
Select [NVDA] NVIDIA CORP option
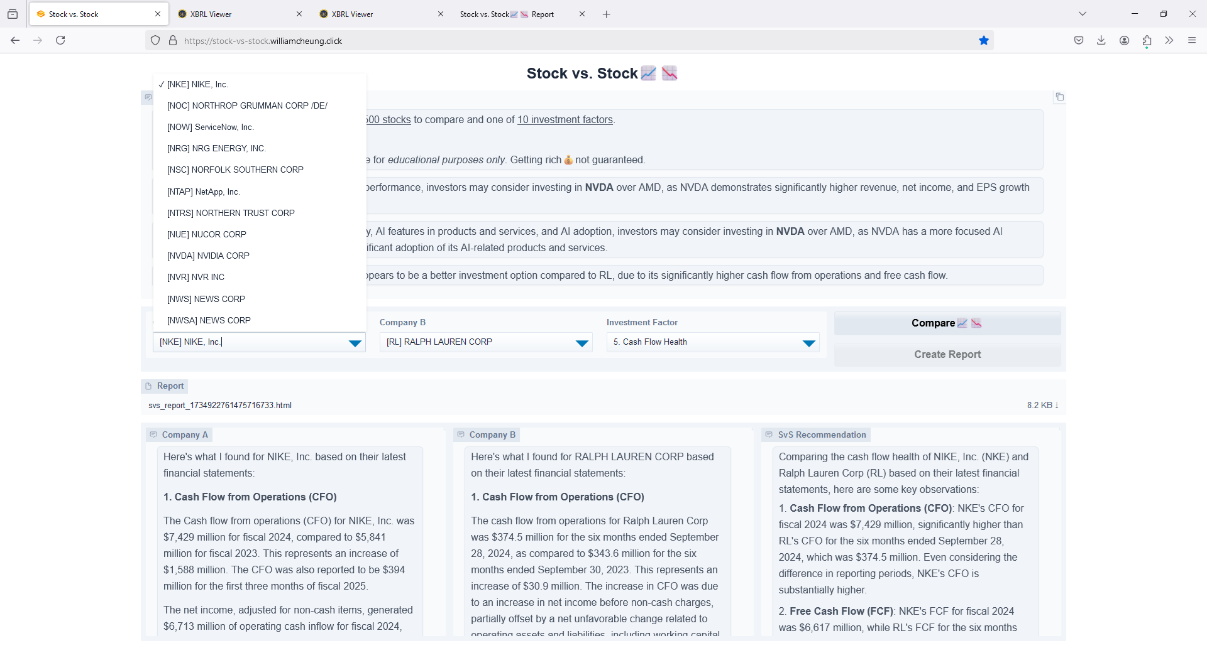260,256
